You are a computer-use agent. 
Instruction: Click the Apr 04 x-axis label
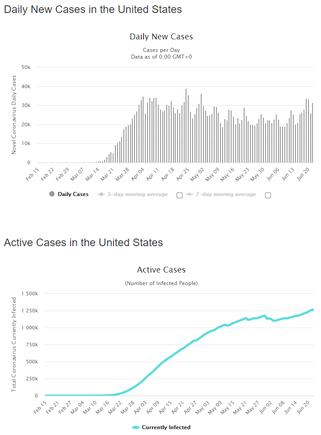[138, 175]
